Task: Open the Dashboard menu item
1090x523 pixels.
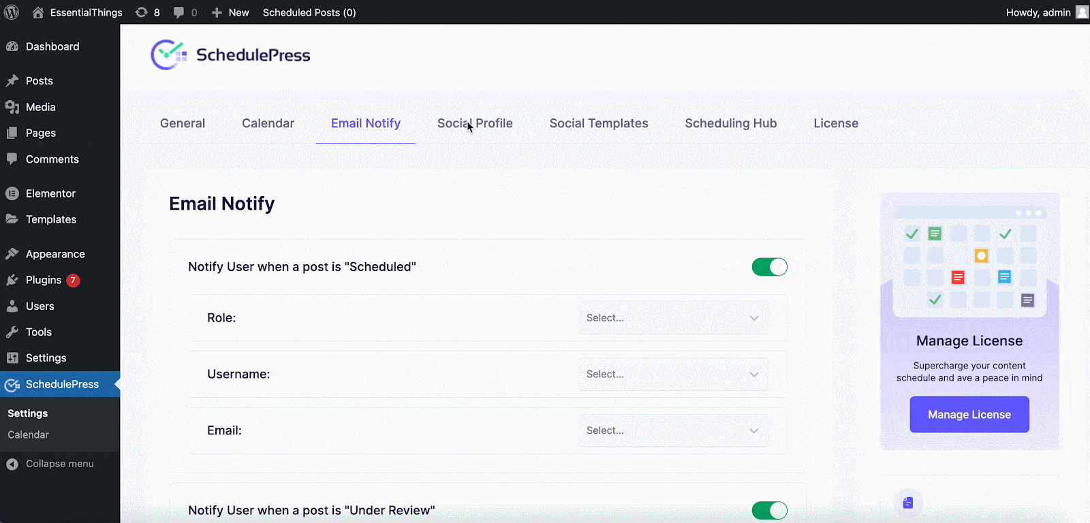Action: tap(60, 46)
